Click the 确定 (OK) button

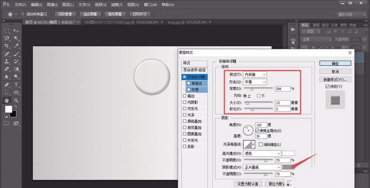pos(335,63)
